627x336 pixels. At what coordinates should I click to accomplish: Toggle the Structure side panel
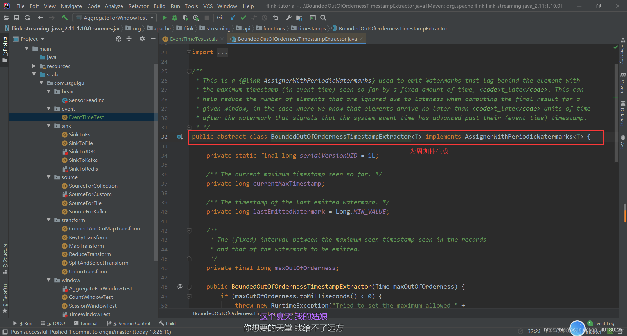(x=5, y=258)
